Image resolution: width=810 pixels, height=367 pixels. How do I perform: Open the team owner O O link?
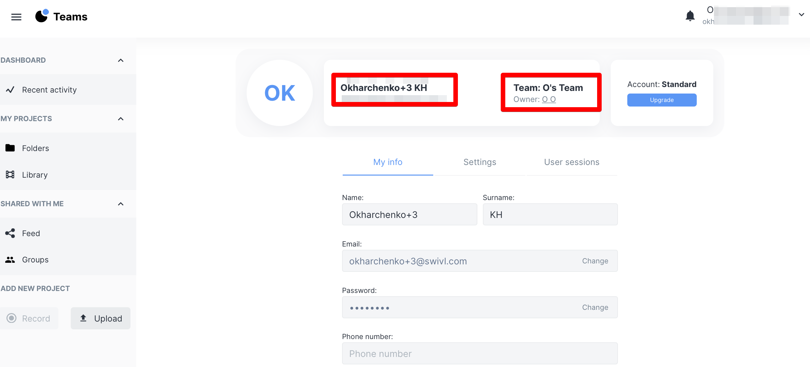pos(549,99)
